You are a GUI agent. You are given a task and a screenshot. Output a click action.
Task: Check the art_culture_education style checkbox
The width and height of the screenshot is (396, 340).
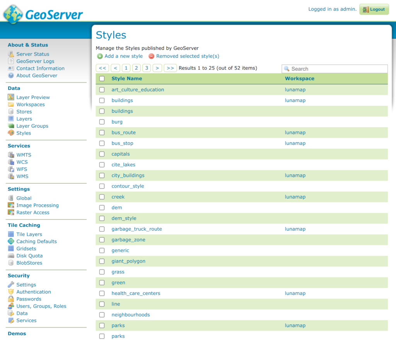tap(102, 90)
